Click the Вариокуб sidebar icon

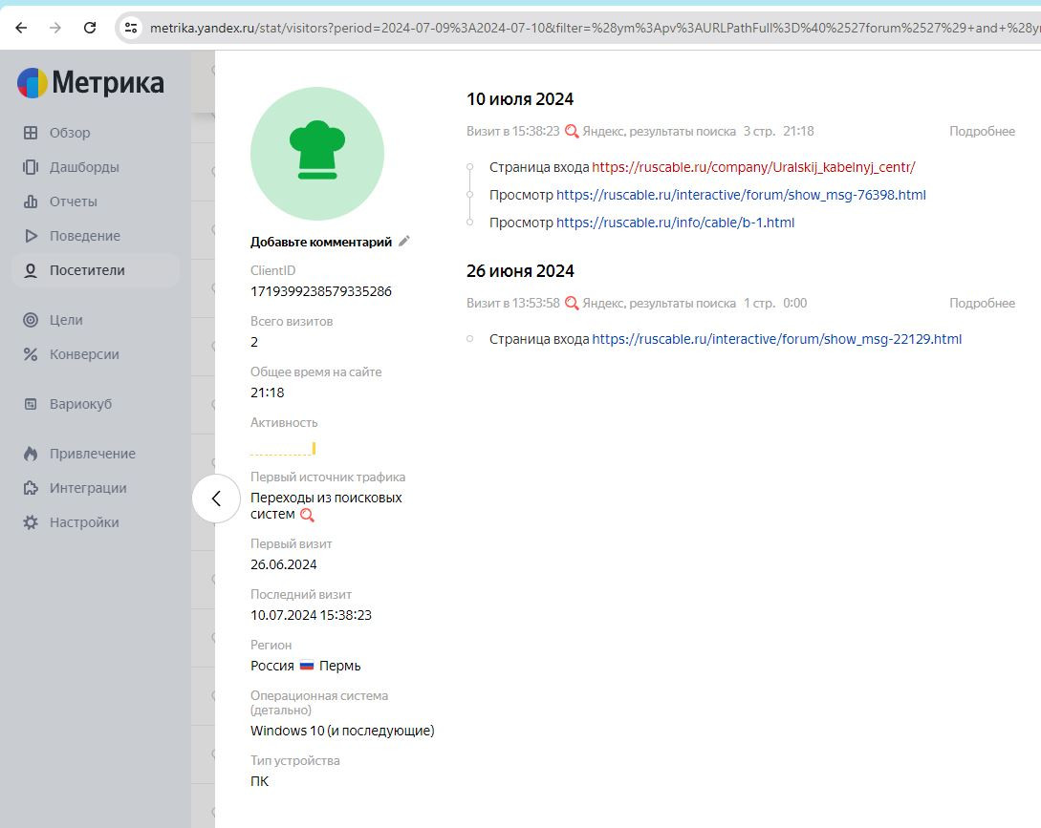(x=31, y=404)
